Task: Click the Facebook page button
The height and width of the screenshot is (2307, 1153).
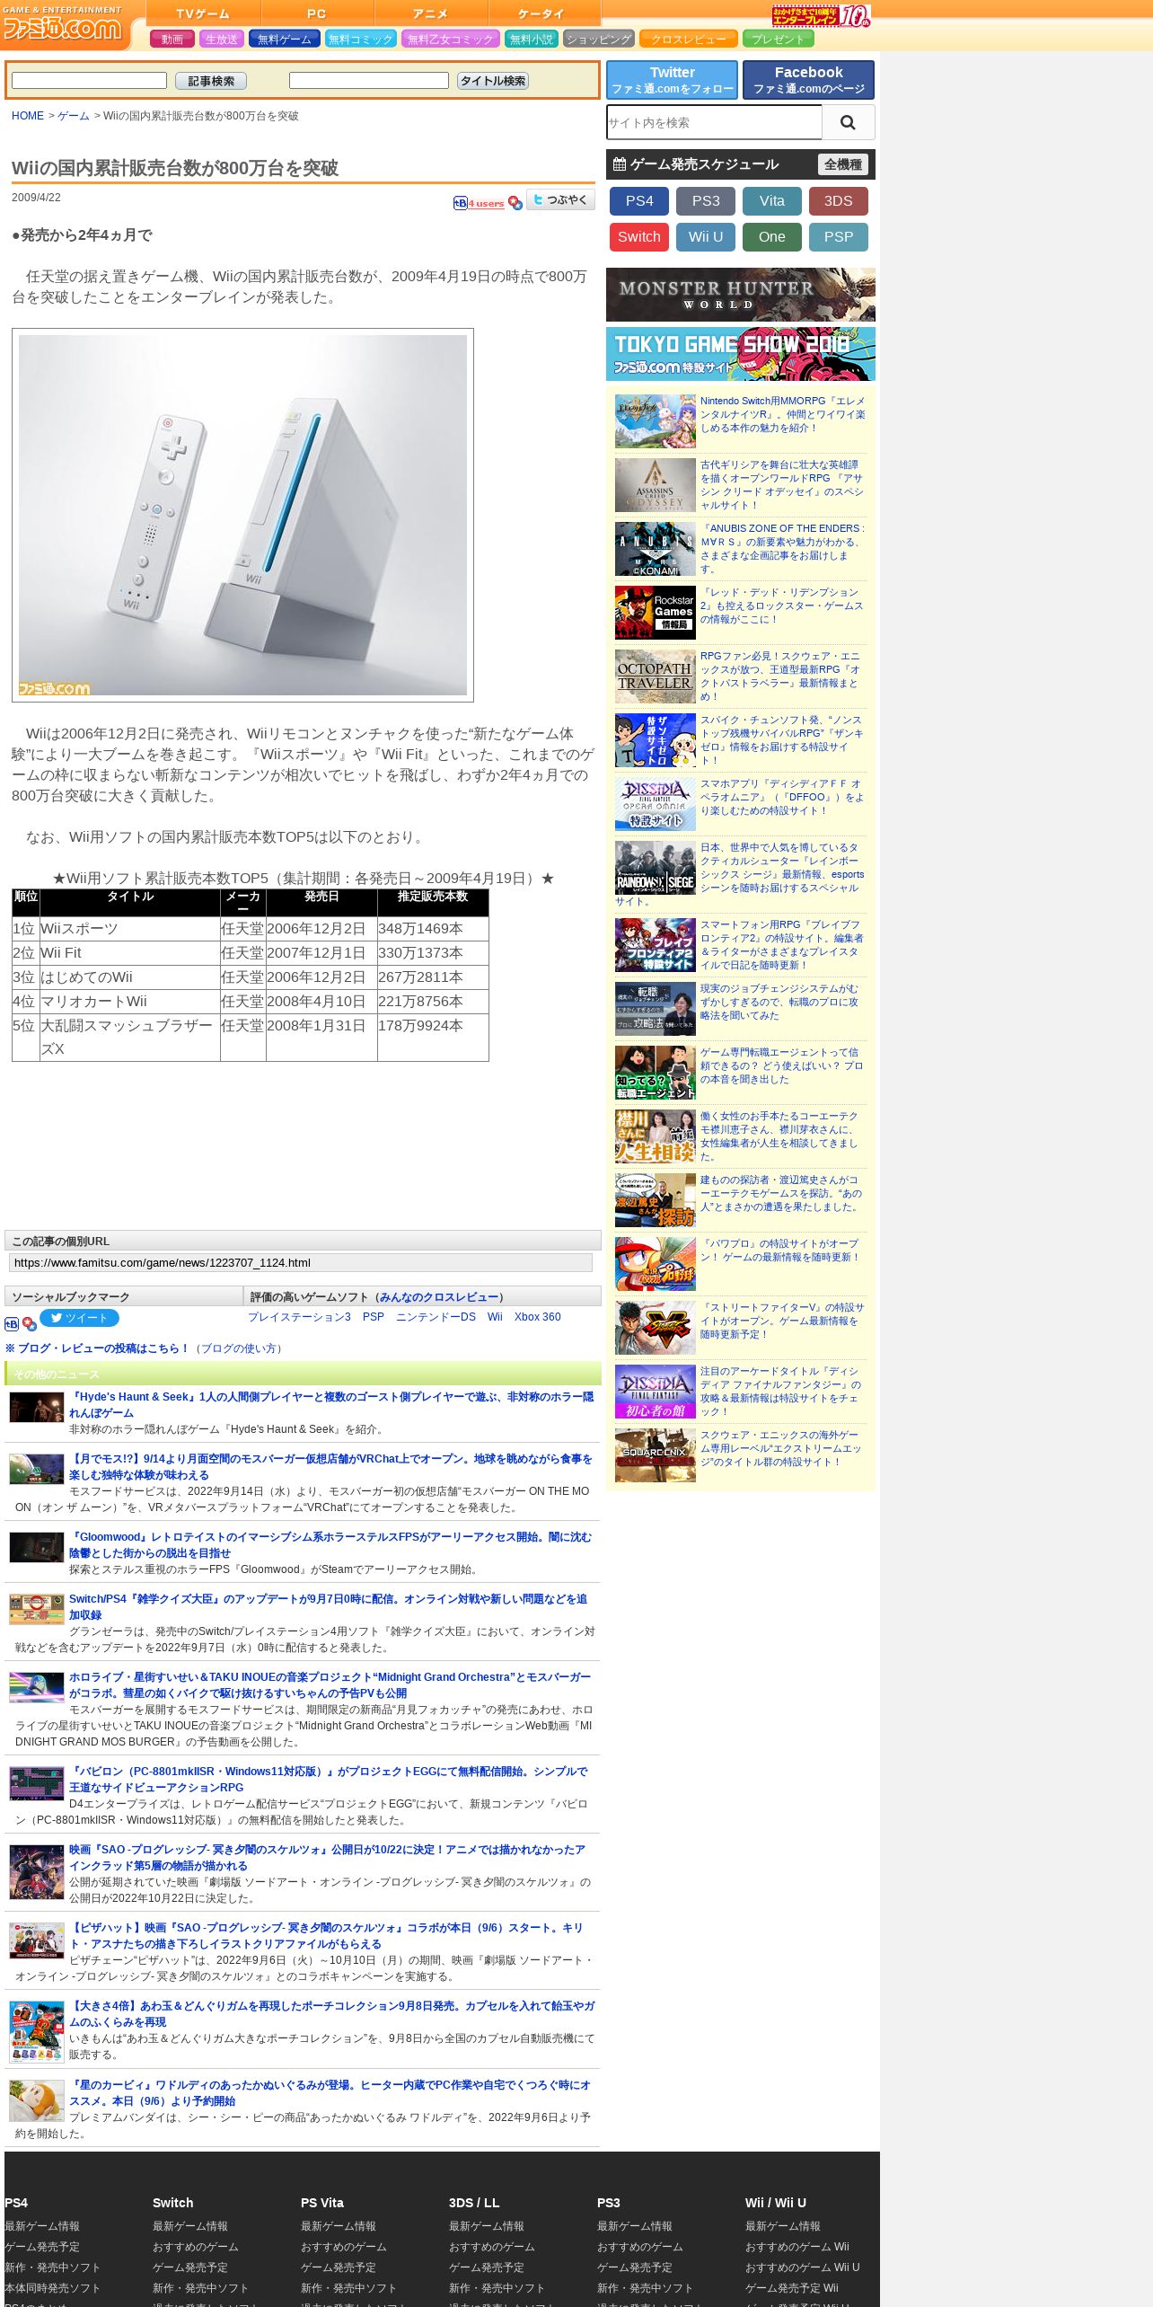Action: (x=808, y=80)
